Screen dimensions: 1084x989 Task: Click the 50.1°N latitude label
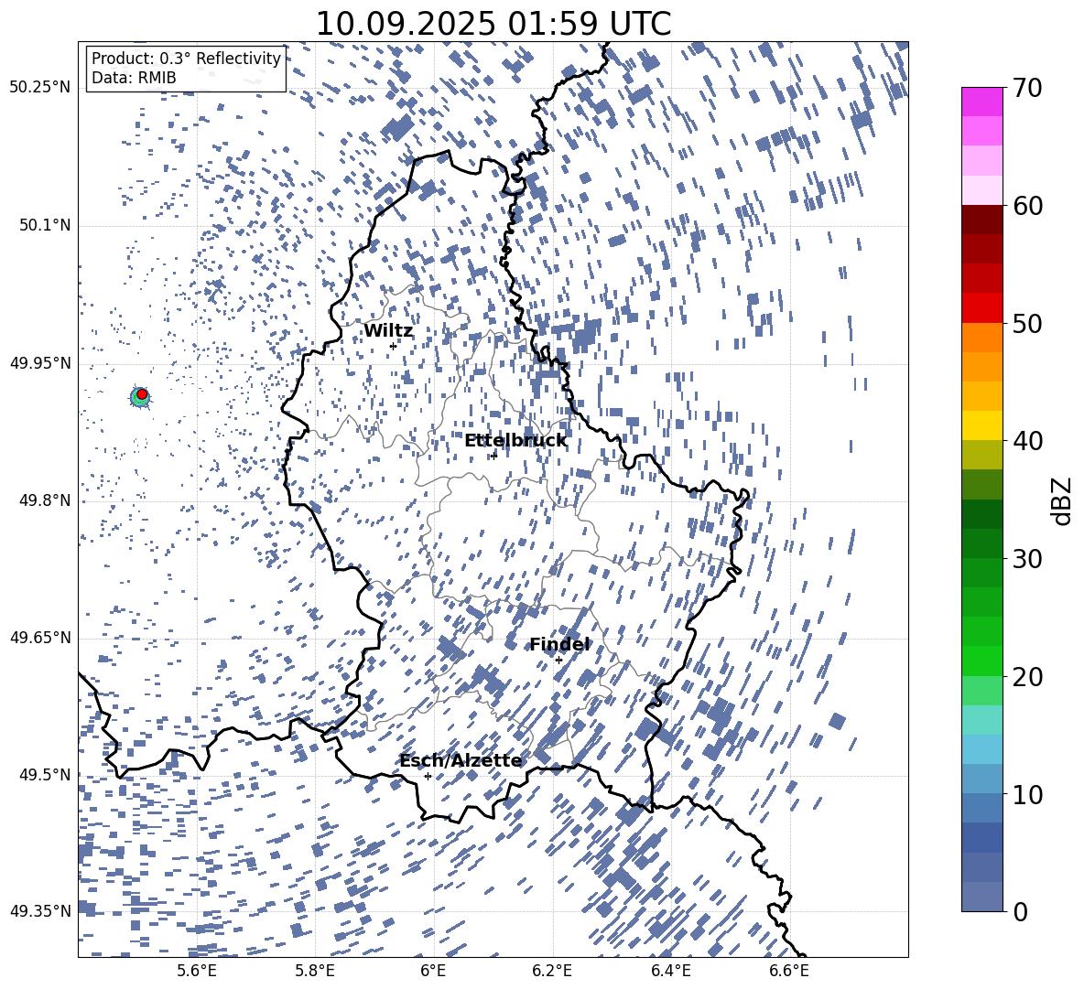45,225
